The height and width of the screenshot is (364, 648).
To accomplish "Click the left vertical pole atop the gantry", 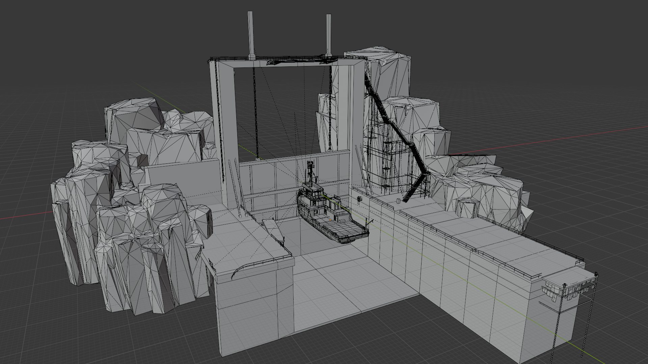I will [x=251, y=35].
